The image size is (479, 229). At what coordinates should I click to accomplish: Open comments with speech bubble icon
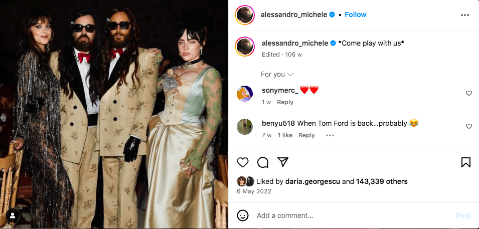pos(263,162)
